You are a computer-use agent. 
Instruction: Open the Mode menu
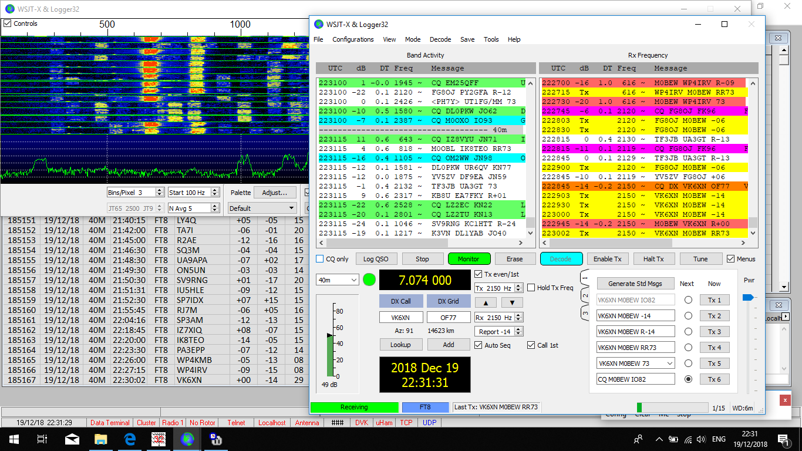click(413, 39)
